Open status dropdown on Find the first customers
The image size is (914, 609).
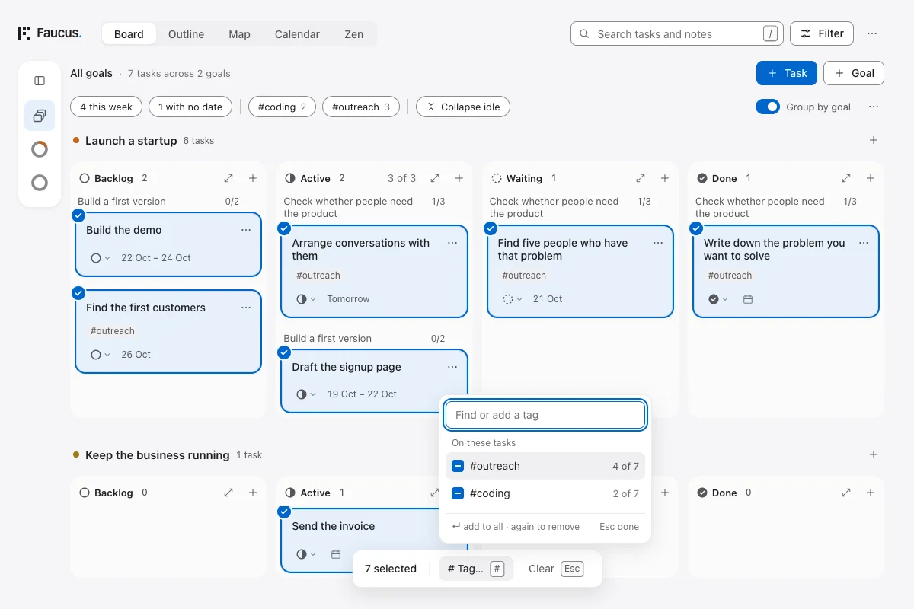pos(101,355)
